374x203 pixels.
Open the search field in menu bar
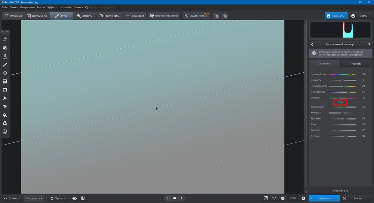point(102,7)
